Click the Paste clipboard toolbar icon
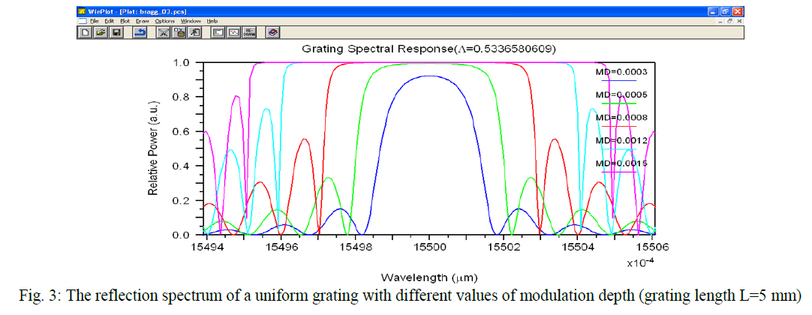The height and width of the screenshot is (315, 812). coord(179,33)
